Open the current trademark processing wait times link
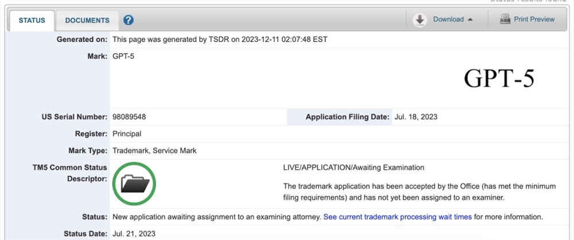The width and height of the screenshot is (574, 240). 398,217
